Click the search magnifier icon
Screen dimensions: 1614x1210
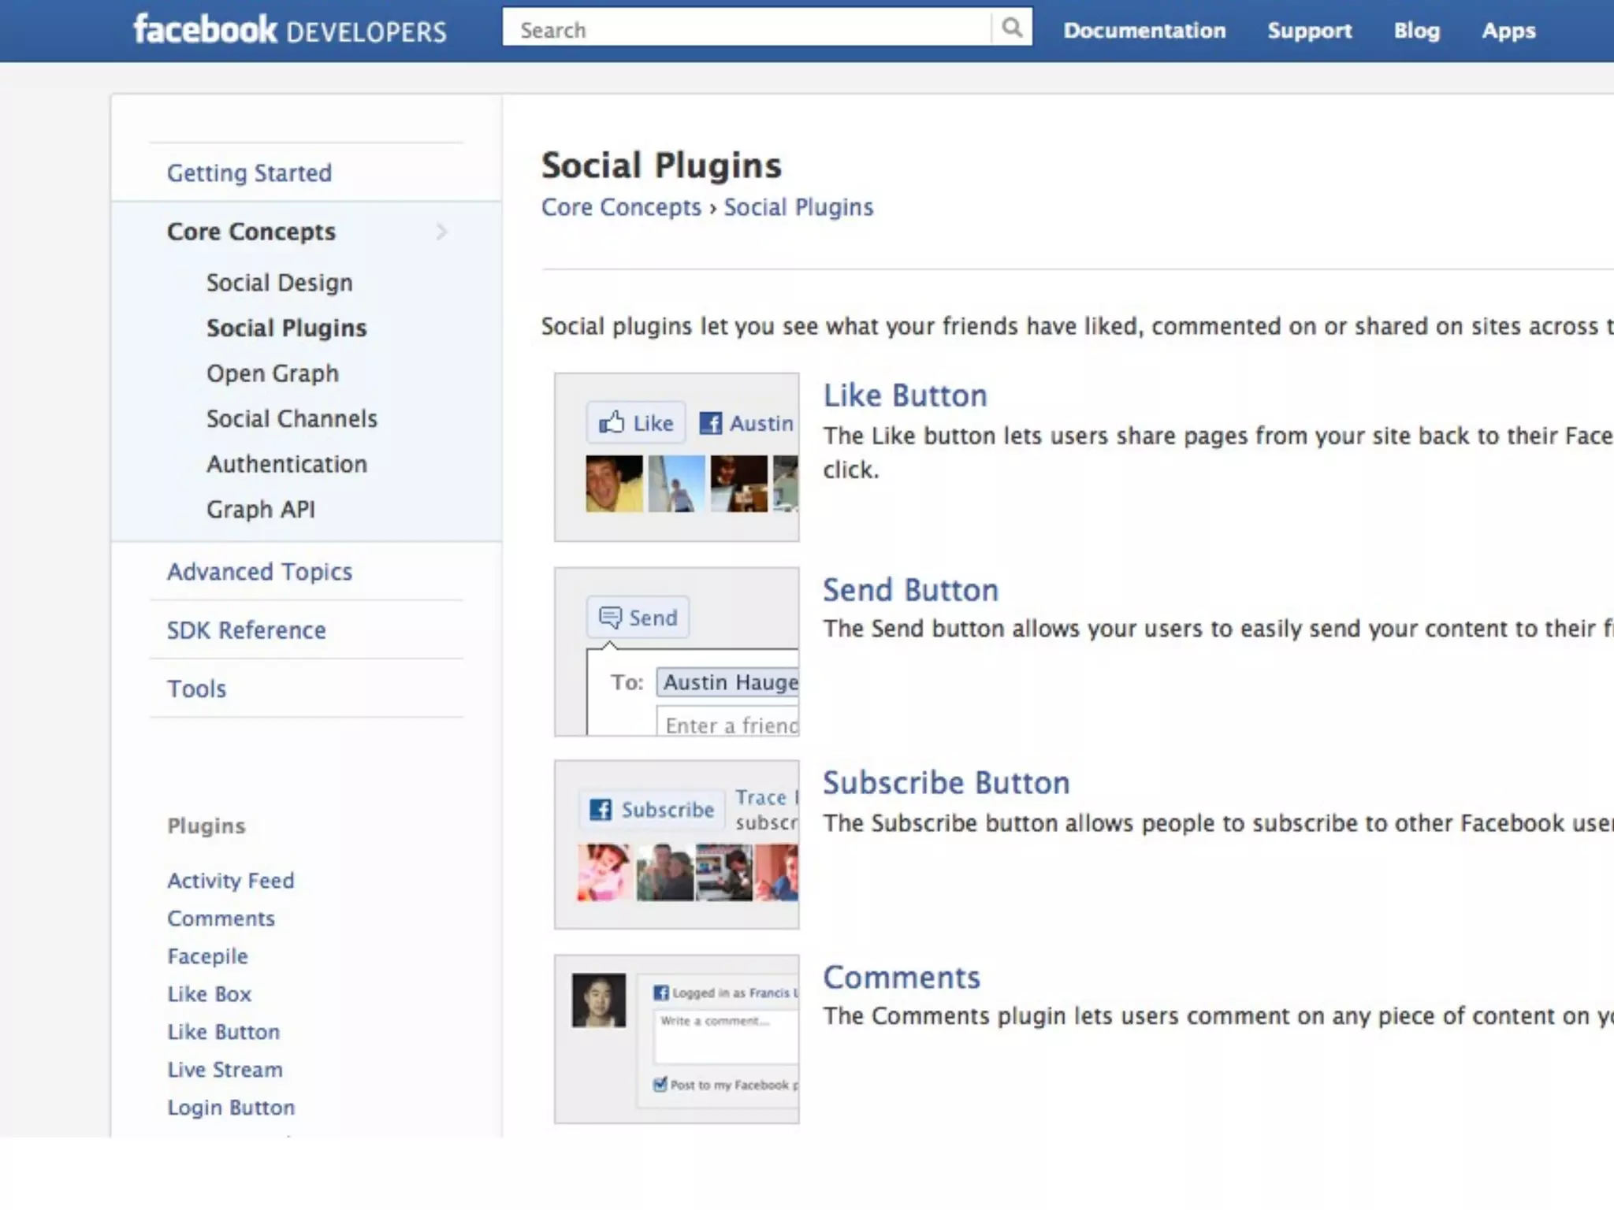click(x=1011, y=29)
